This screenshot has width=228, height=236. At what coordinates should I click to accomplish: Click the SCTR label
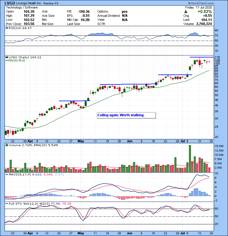pyautogui.click(x=101, y=24)
